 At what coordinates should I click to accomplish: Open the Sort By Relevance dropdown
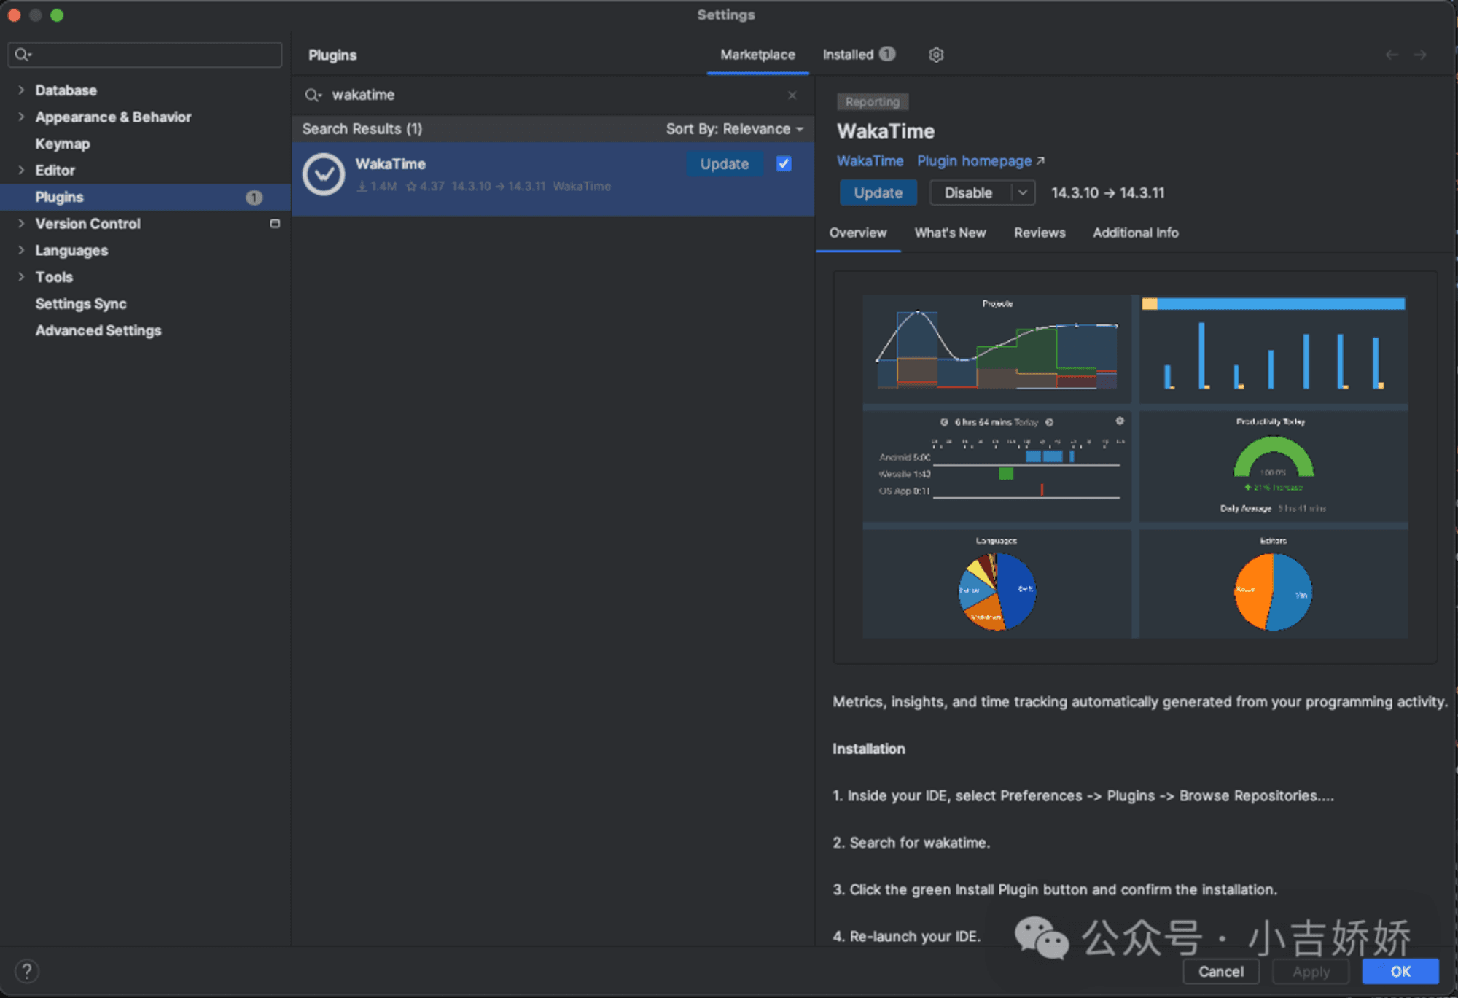[x=735, y=129]
